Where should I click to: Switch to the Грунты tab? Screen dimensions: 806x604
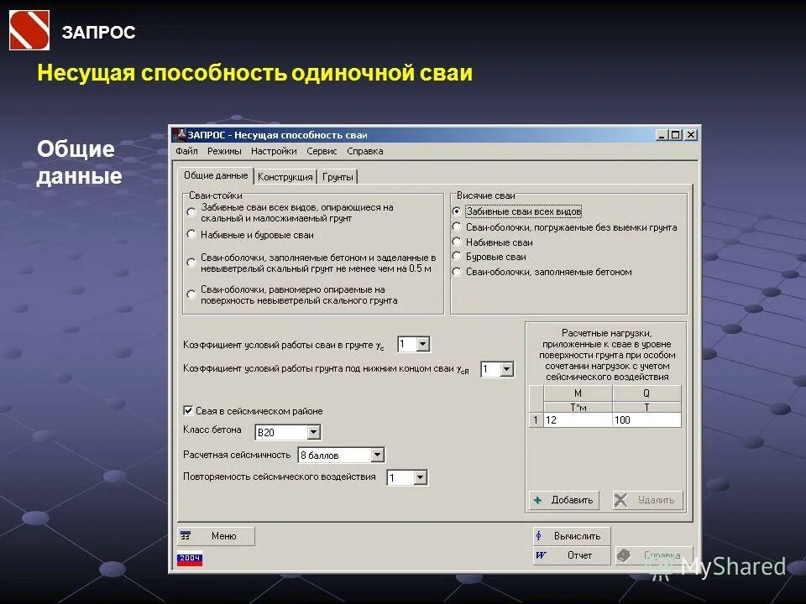(x=338, y=177)
